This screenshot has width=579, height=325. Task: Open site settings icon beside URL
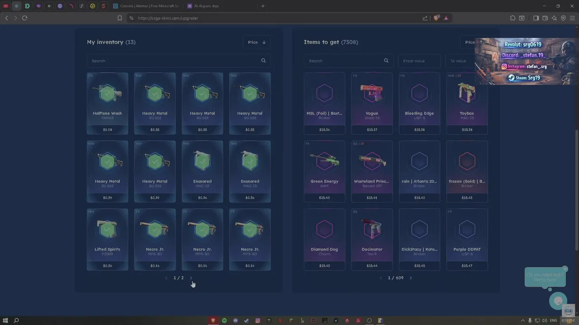tap(131, 18)
